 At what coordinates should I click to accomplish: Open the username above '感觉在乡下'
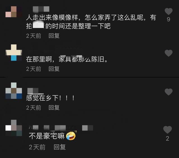click(33, 91)
